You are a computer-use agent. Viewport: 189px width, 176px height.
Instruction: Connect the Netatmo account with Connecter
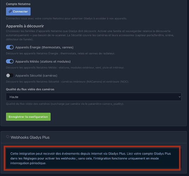(x=18, y=11)
